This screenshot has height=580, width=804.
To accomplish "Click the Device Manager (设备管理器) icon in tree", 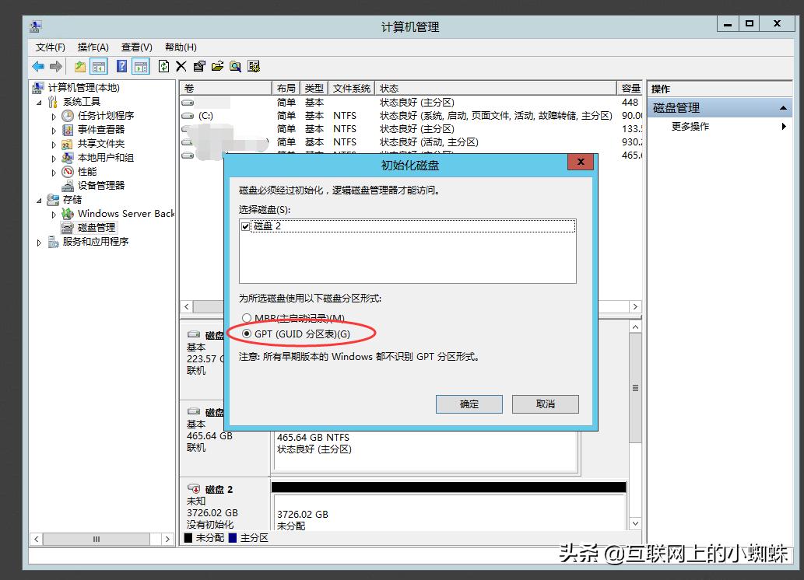I will tap(68, 185).
